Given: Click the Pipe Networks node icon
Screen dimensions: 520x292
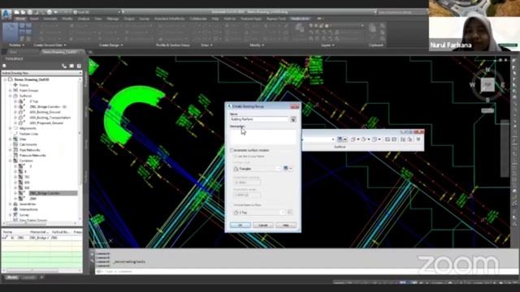Looking at the screenshot, I should pyautogui.click(x=15, y=150).
